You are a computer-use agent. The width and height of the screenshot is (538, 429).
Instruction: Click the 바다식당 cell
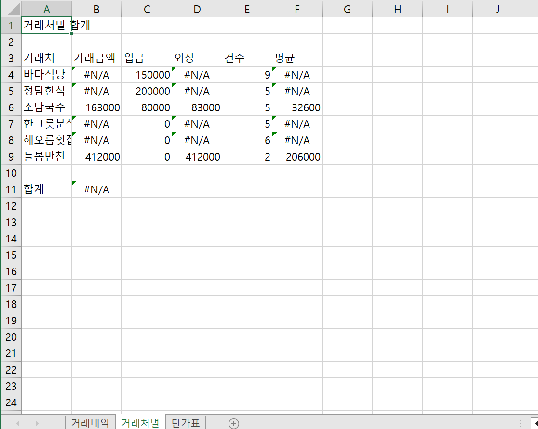click(46, 75)
